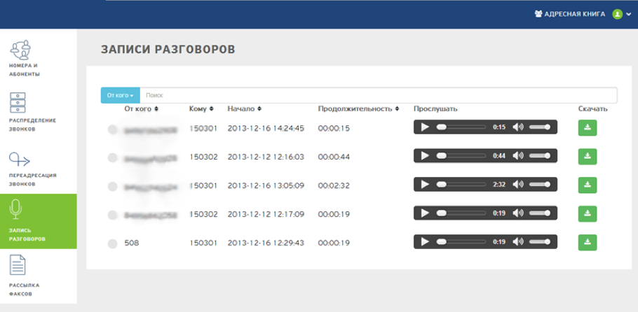Click the seek bar of 0:44 recording
This screenshot has height=312, width=638.
[x=461, y=155]
